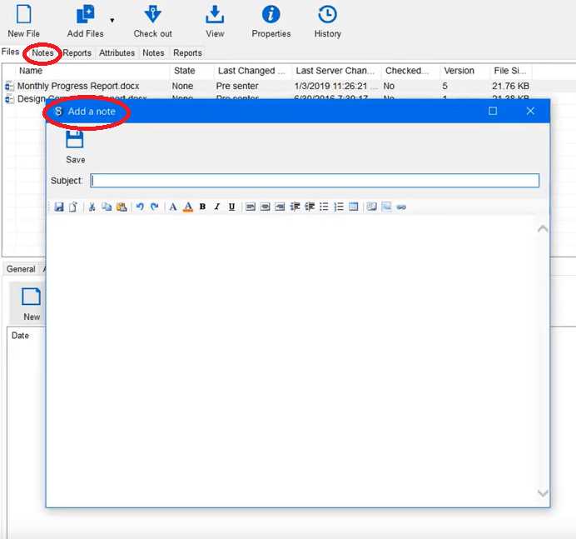576x539 pixels.
Task: Toggle Underline formatting
Action: pos(231,207)
